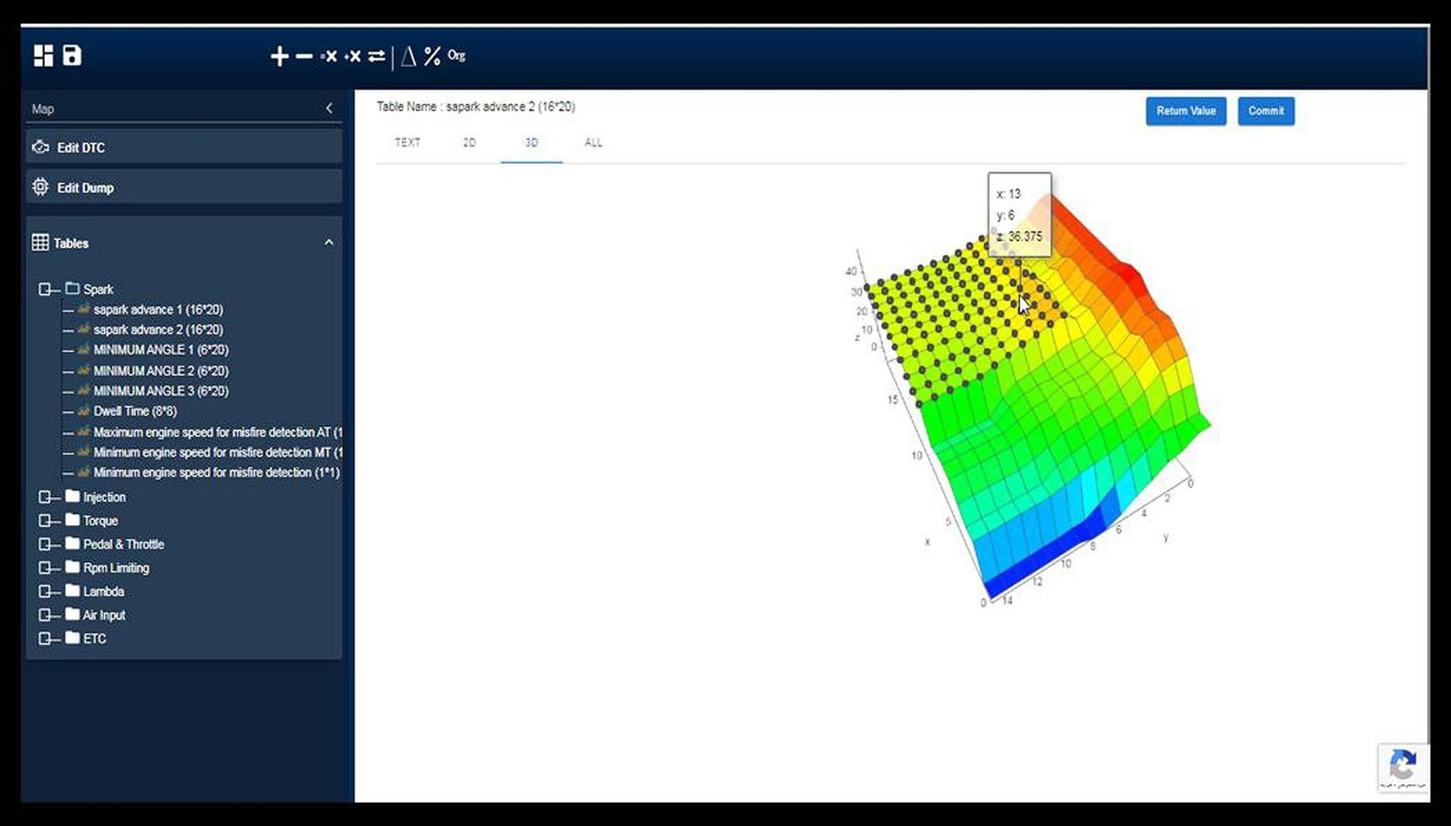This screenshot has width=1451, height=826.
Task: Click the Rpm Limiting folder icon
Action: (72, 567)
